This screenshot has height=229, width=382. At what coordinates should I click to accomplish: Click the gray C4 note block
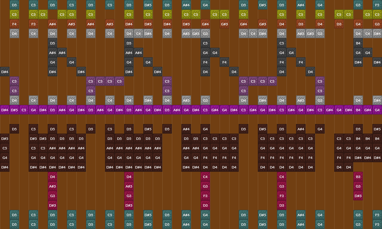(x=33, y=33)
